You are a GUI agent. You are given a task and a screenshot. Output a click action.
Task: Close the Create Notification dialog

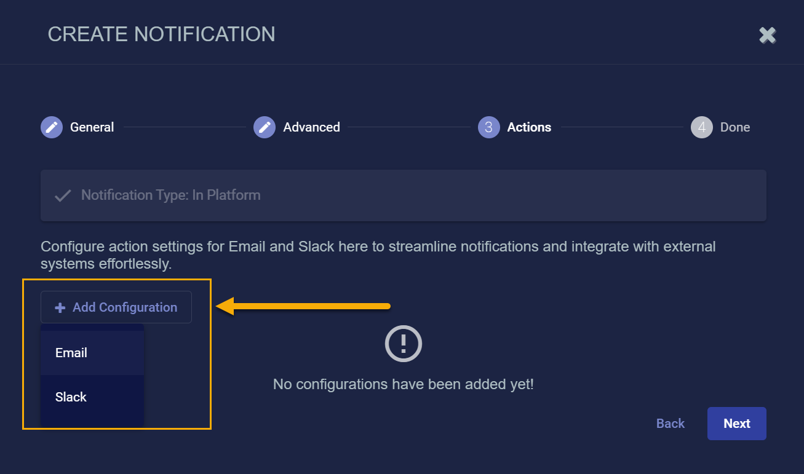[767, 35]
